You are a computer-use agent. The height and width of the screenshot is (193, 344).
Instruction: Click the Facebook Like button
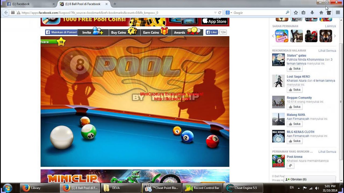[x=212, y=32]
